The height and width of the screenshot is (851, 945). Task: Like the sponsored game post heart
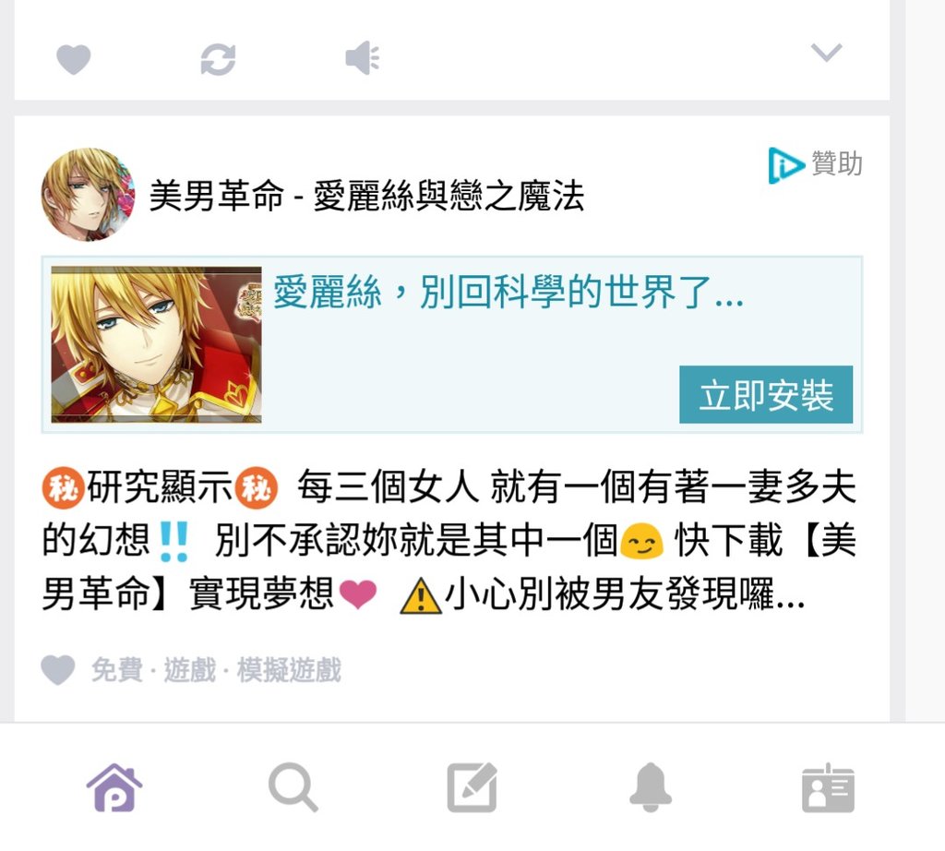[x=58, y=669]
